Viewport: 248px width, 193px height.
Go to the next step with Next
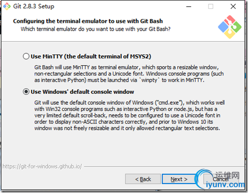pyautogui.click(x=179, y=179)
